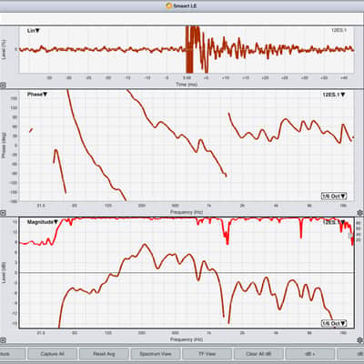Click the Capture All button

[x=52, y=354]
